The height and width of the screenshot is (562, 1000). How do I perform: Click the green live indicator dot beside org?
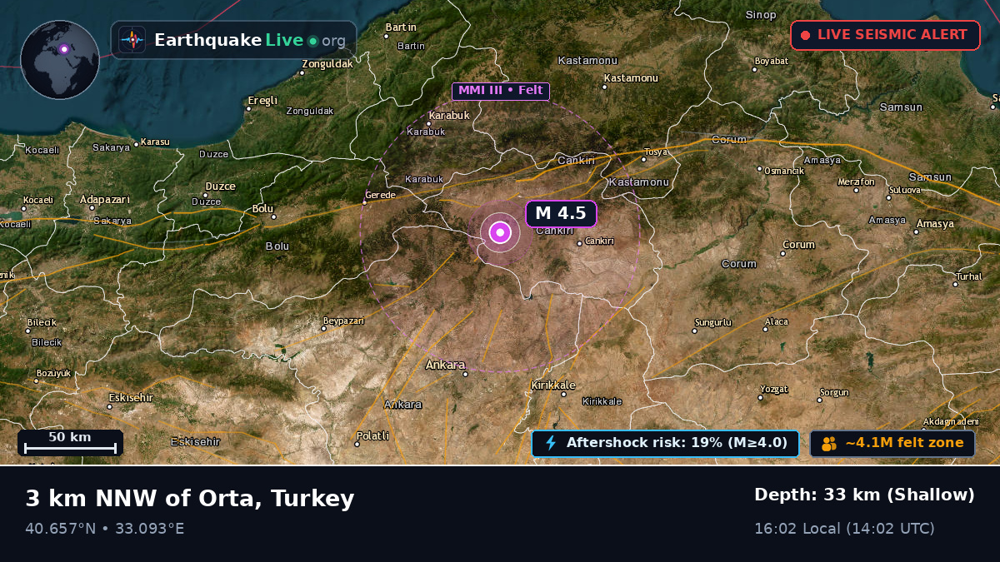[312, 41]
